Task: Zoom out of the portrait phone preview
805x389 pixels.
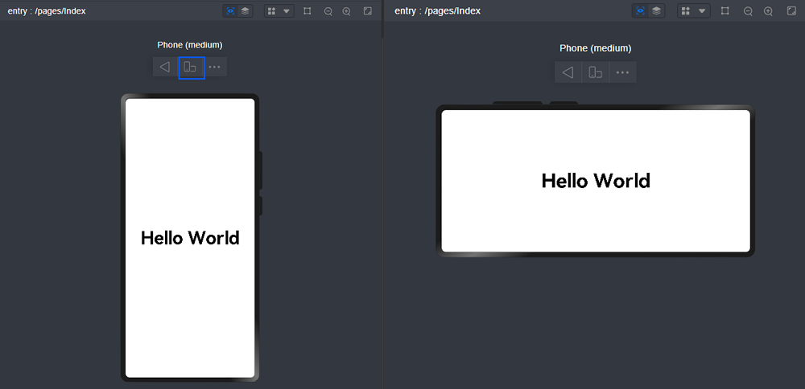Action: (x=328, y=11)
